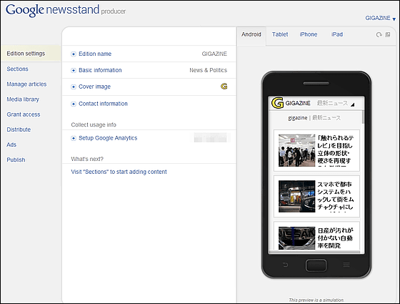Click the News & Politics value
The width and height of the screenshot is (400, 304).
point(208,70)
